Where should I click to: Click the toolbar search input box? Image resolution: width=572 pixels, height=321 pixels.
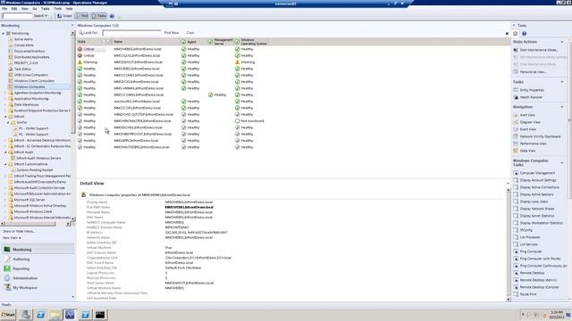[x=17, y=16]
